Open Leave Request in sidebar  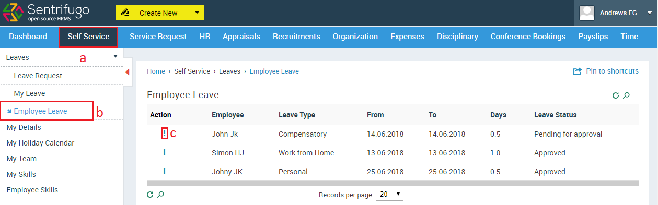(38, 76)
